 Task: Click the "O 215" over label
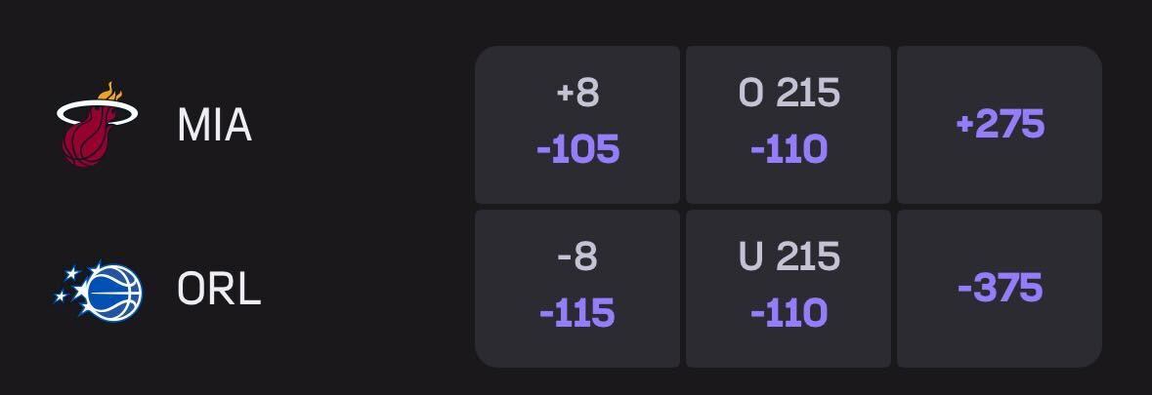(x=789, y=94)
